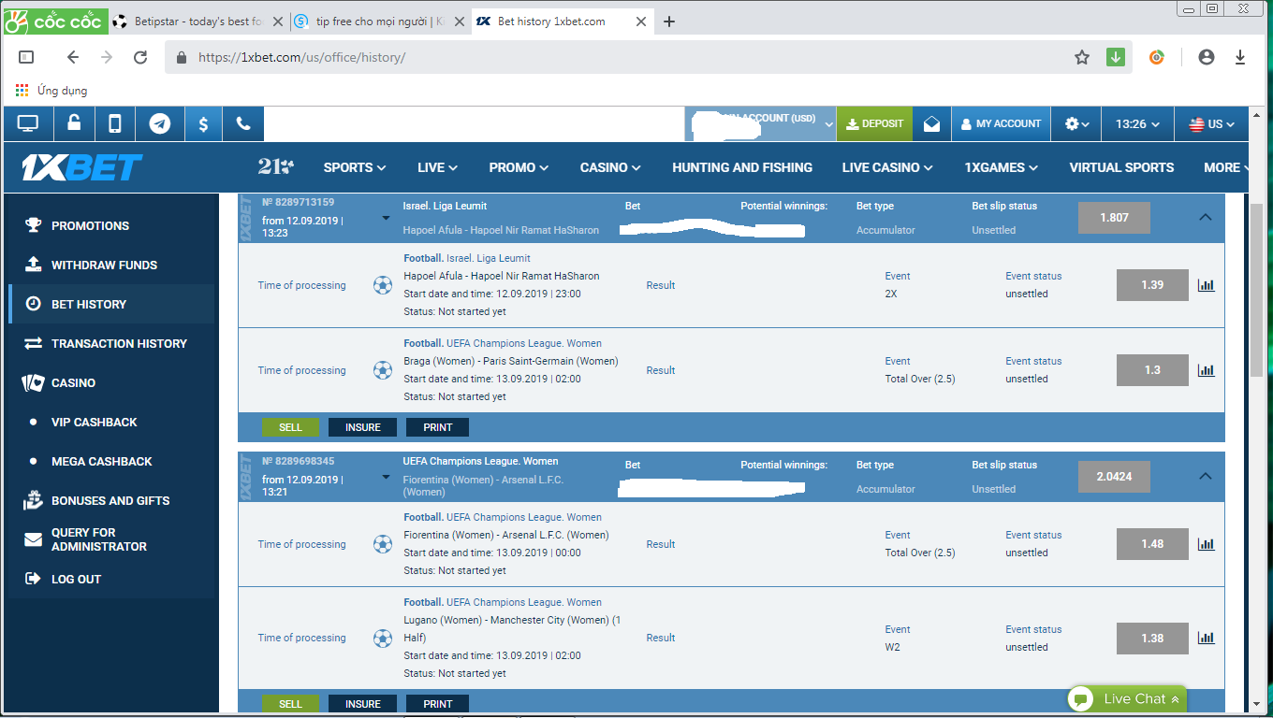This screenshot has width=1273, height=718.
Task: Click the 1XBET logo
Action: (x=82, y=167)
